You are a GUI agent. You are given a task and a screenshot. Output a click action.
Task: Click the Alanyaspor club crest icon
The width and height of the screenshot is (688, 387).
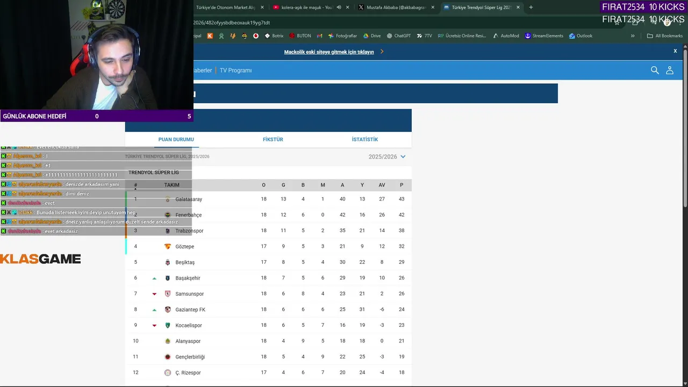click(x=168, y=341)
